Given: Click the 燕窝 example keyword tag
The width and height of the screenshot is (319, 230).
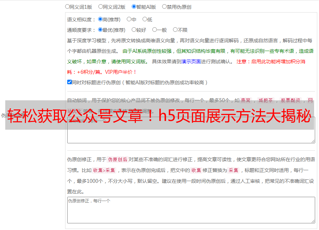Looking at the screenshot, I should coord(245,100).
